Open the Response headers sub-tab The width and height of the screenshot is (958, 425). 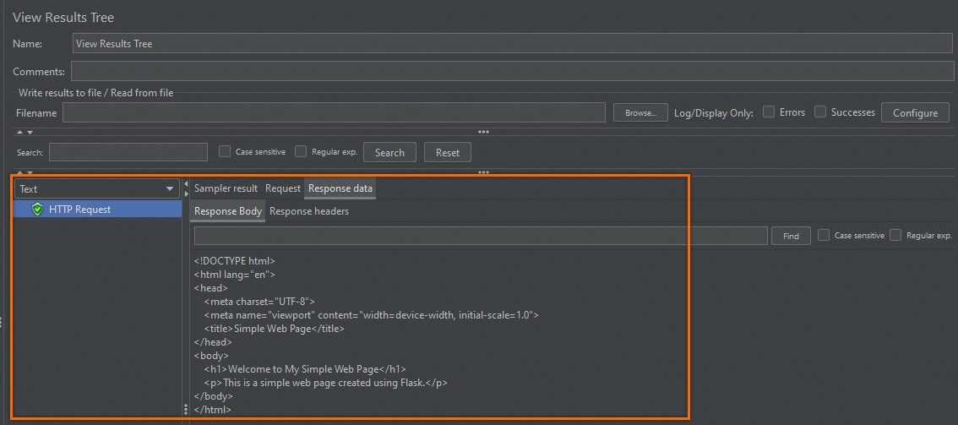point(309,211)
